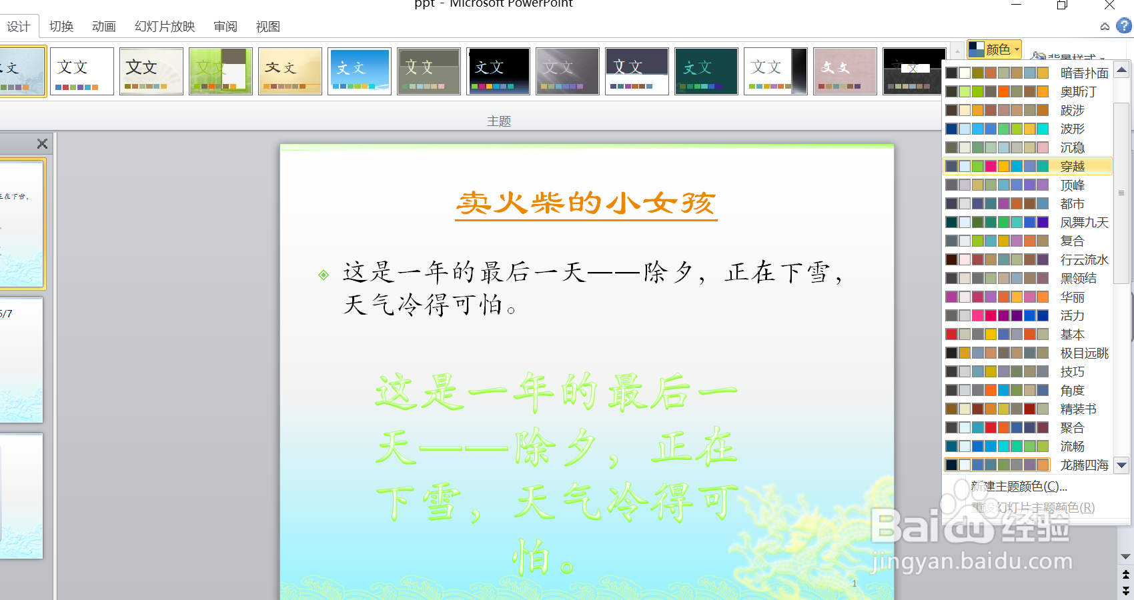Select the 暗香扑面 color scheme
This screenshot has height=600, width=1134.
[1028, 73]
